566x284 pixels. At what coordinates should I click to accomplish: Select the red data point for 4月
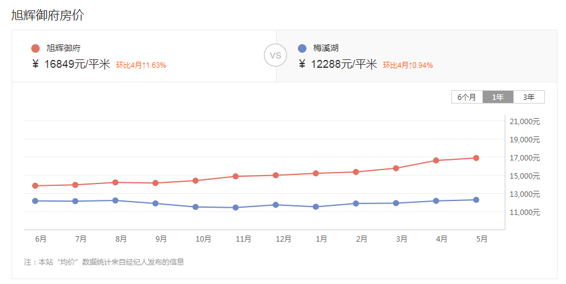point(436,160)
